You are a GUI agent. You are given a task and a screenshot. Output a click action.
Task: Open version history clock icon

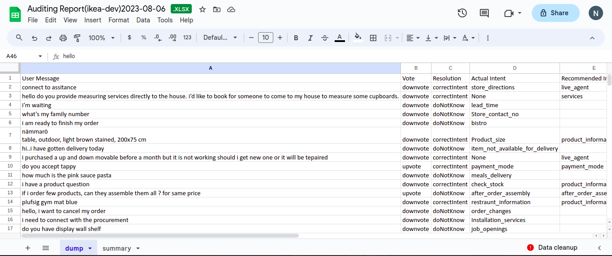[462, 13]
